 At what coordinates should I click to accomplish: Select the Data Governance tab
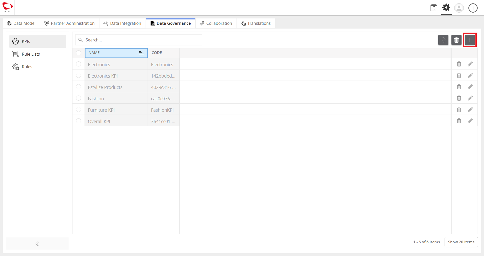pyautogui.click(x=171, y=23)
